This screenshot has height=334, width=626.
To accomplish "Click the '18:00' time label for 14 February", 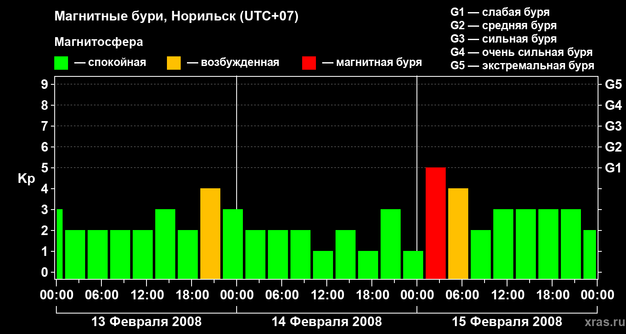I will tap(372, 295).
